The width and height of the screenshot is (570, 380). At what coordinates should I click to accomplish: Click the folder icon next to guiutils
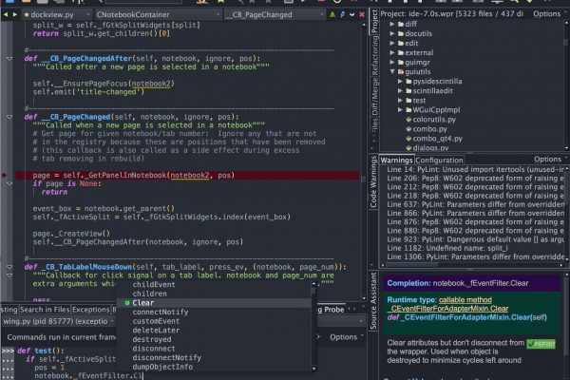(x=401, y=71)
